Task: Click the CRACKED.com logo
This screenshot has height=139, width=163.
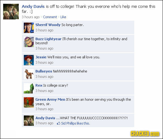Action: coord(145,134)
